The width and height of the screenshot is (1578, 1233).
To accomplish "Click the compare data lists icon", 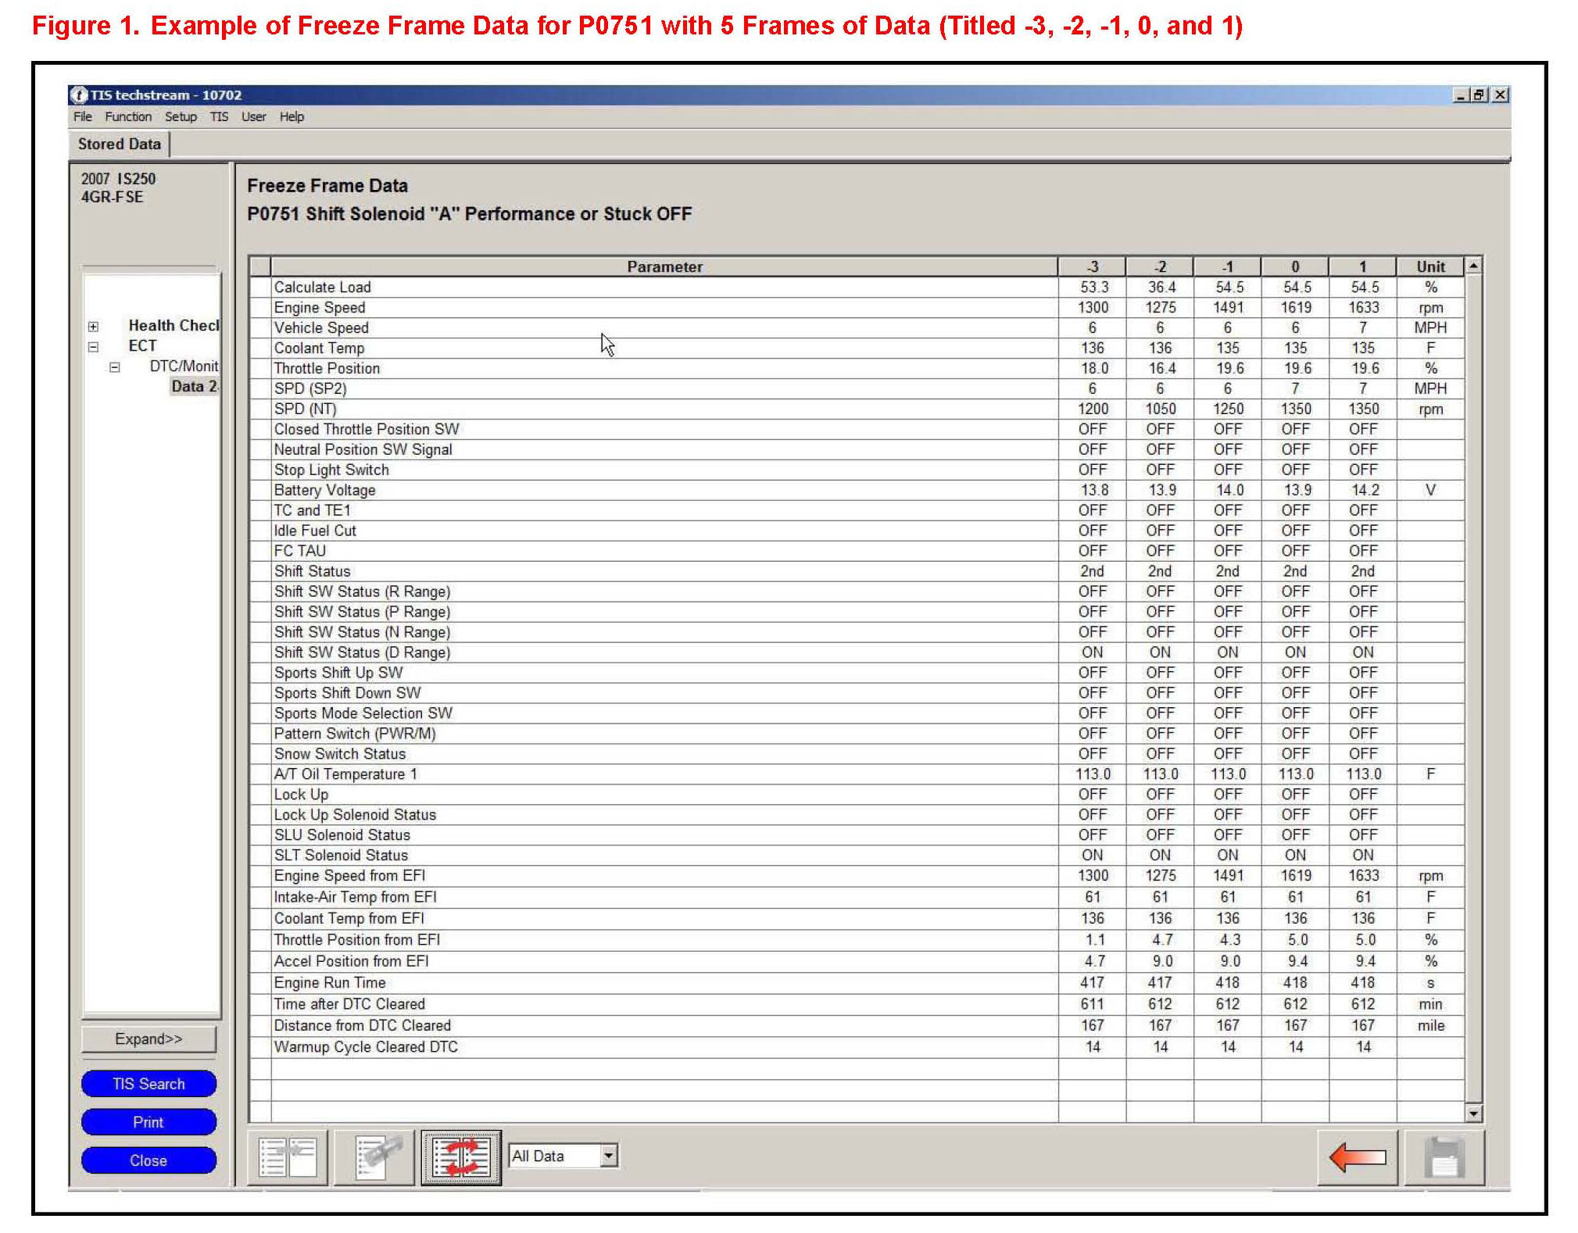I will [x=288, y=1158].
